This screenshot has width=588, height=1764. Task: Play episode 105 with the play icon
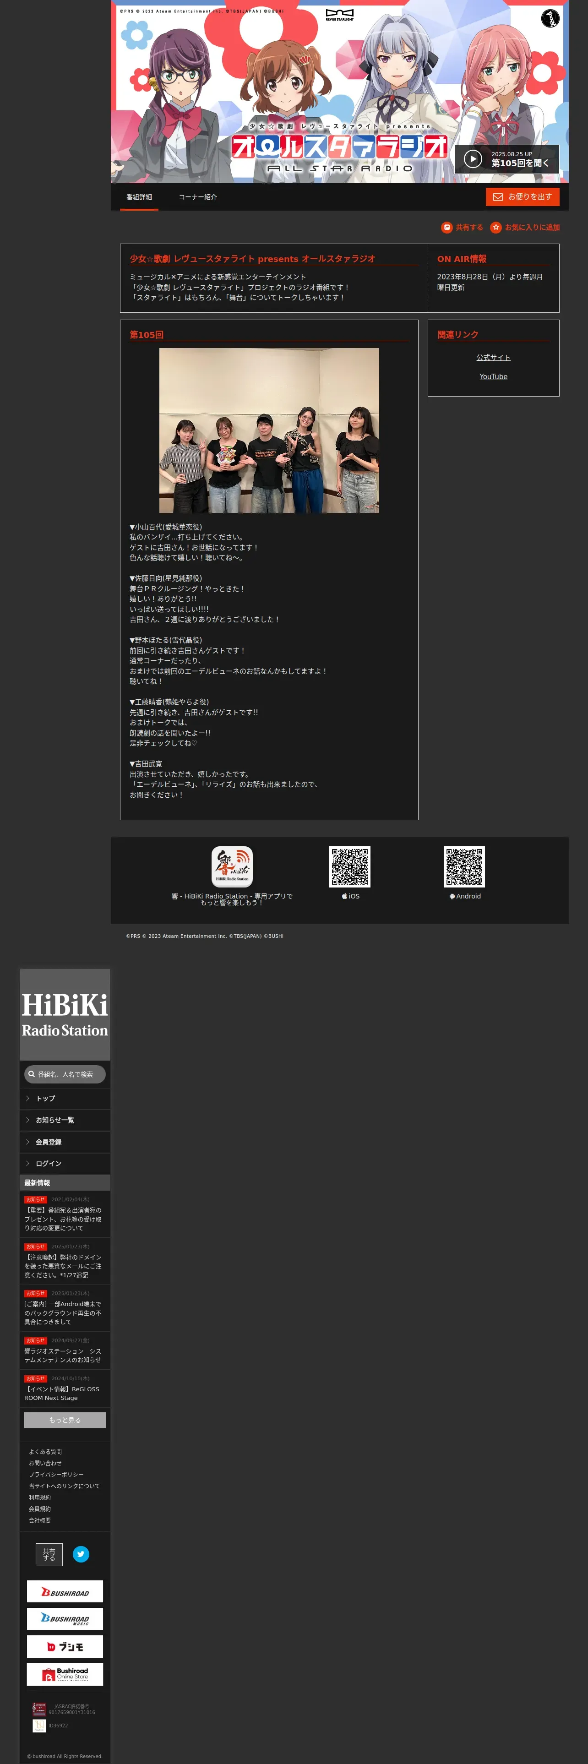point(472,159)
